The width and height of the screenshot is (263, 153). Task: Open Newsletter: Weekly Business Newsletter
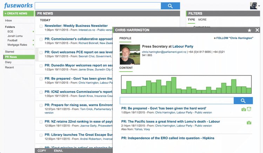pos(76,26)
